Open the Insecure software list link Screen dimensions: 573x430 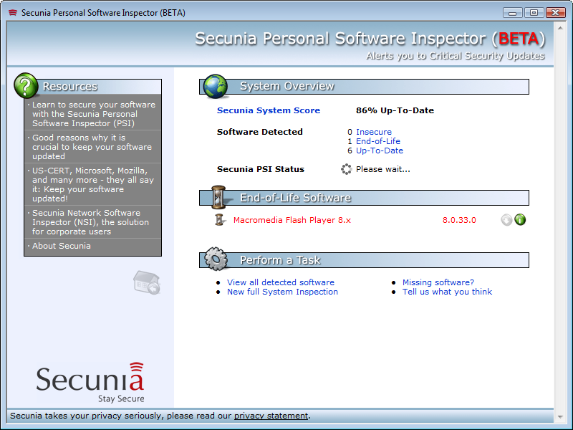[374, 132]
